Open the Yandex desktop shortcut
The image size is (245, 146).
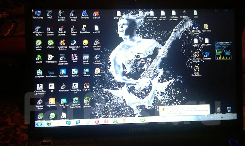click(98, 72)
